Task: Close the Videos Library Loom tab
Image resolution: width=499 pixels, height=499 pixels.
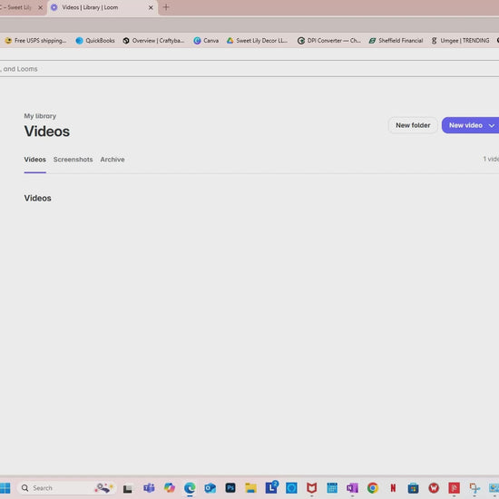Action: [x=151, y=7]
